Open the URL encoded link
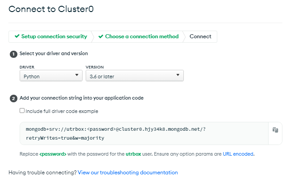 pyautogui.click(x=238, y=154)
